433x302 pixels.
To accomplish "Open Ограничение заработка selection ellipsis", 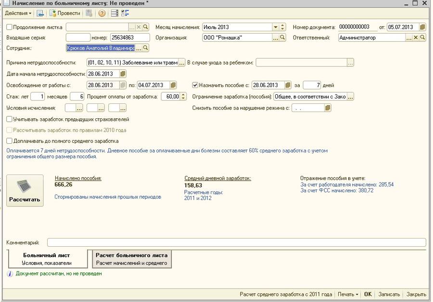I will tap(350, 97).
